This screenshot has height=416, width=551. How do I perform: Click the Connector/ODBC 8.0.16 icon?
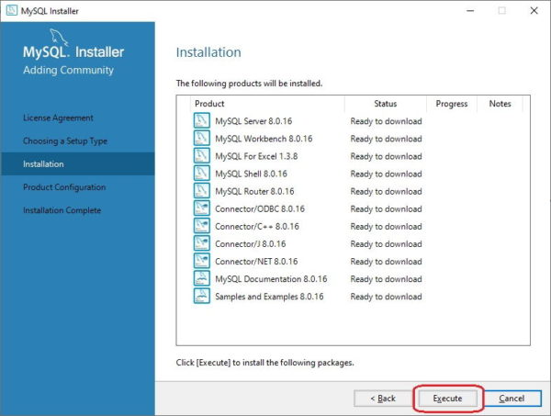(x=202, y=208)
